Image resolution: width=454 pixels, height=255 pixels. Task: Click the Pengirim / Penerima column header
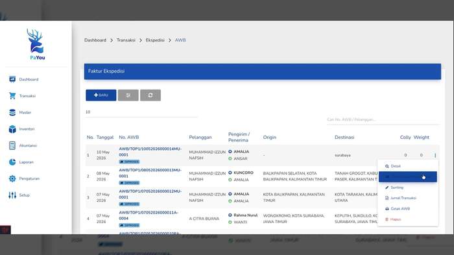point(239,138)
